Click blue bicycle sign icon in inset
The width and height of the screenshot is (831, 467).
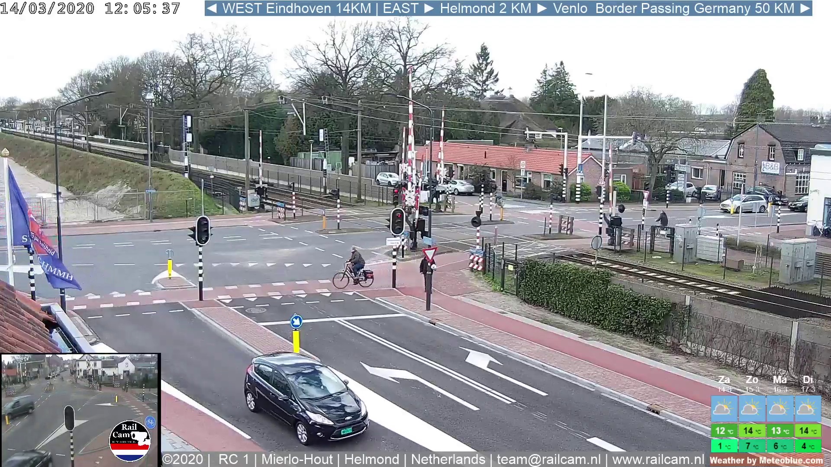[x=150, y=422]
